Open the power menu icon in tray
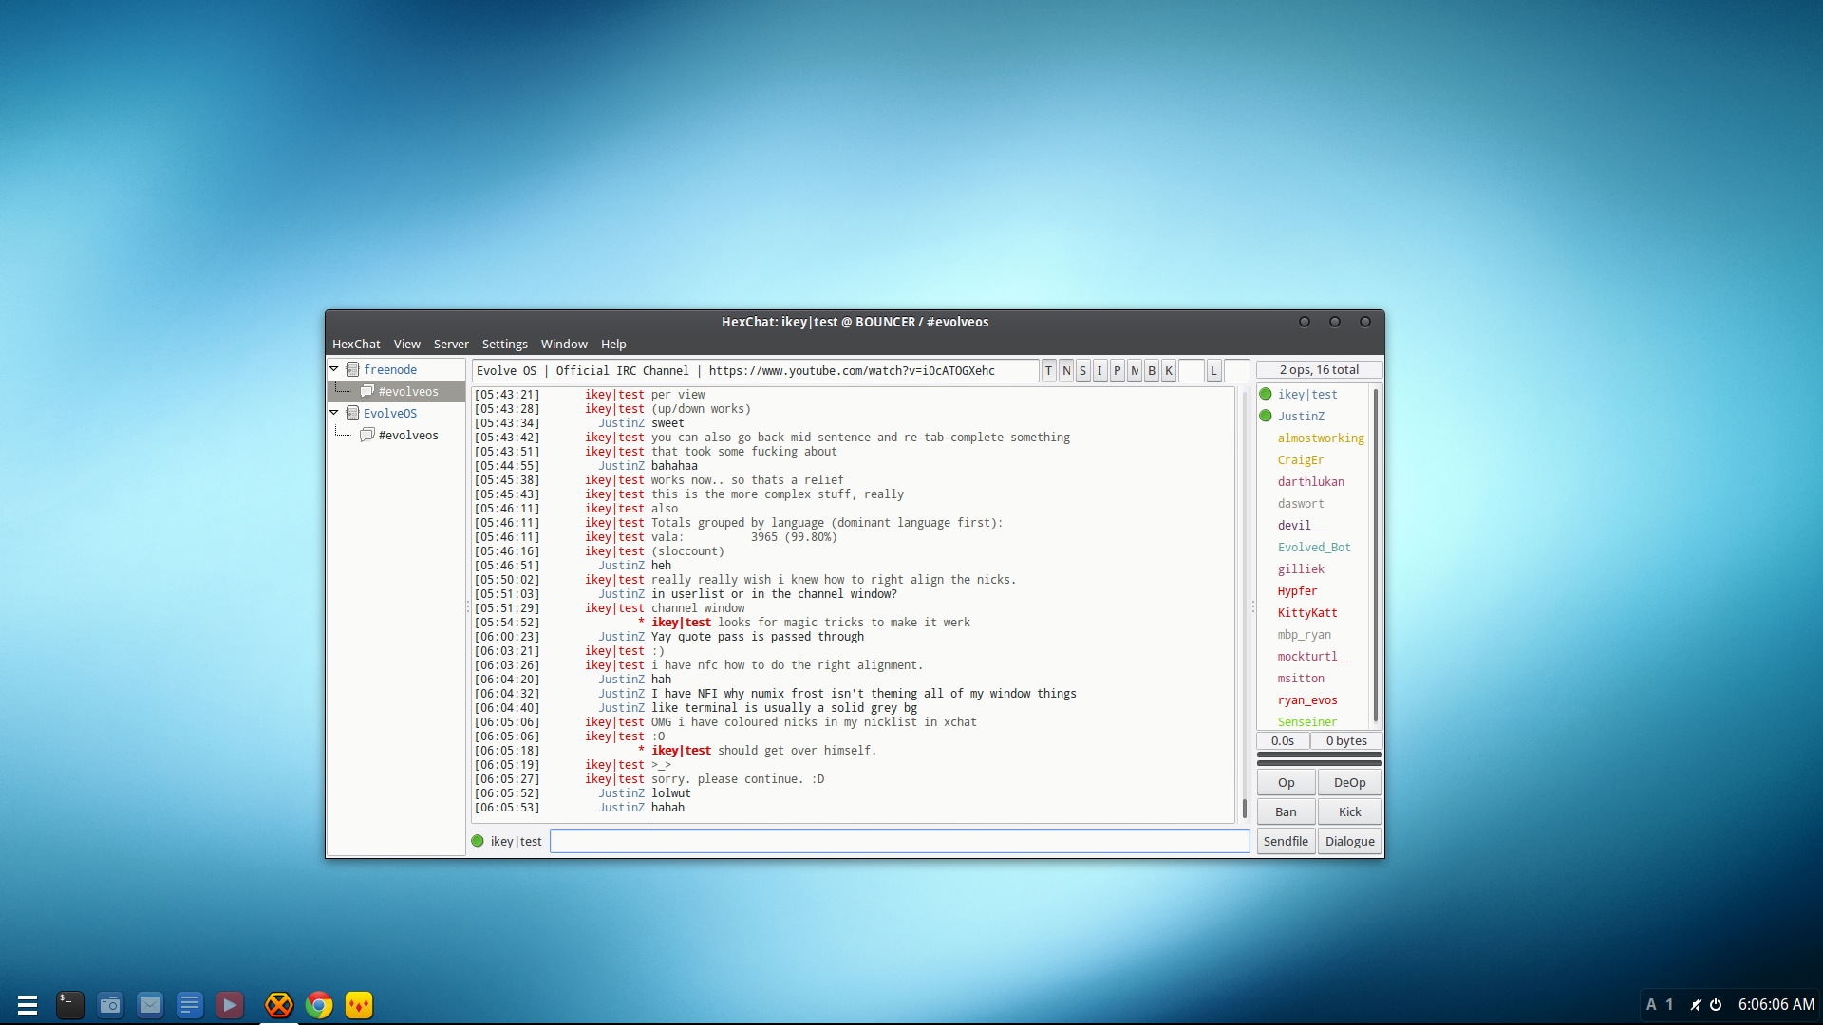This screenshot has width=1823, height=1025. 1716,1004
